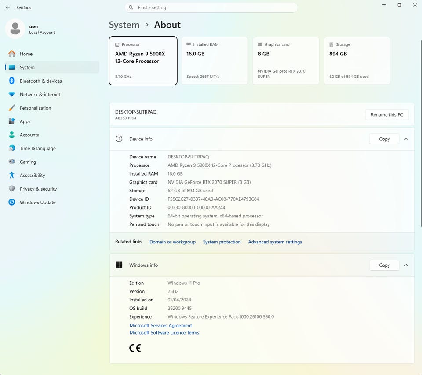This screenshot has width=422, height=375.
Task: Select the Processor card
Action: tap(143, 61)
